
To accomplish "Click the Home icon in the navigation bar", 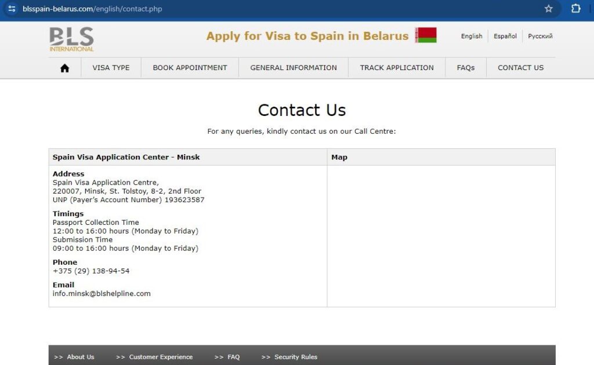I will coord(64,67).
